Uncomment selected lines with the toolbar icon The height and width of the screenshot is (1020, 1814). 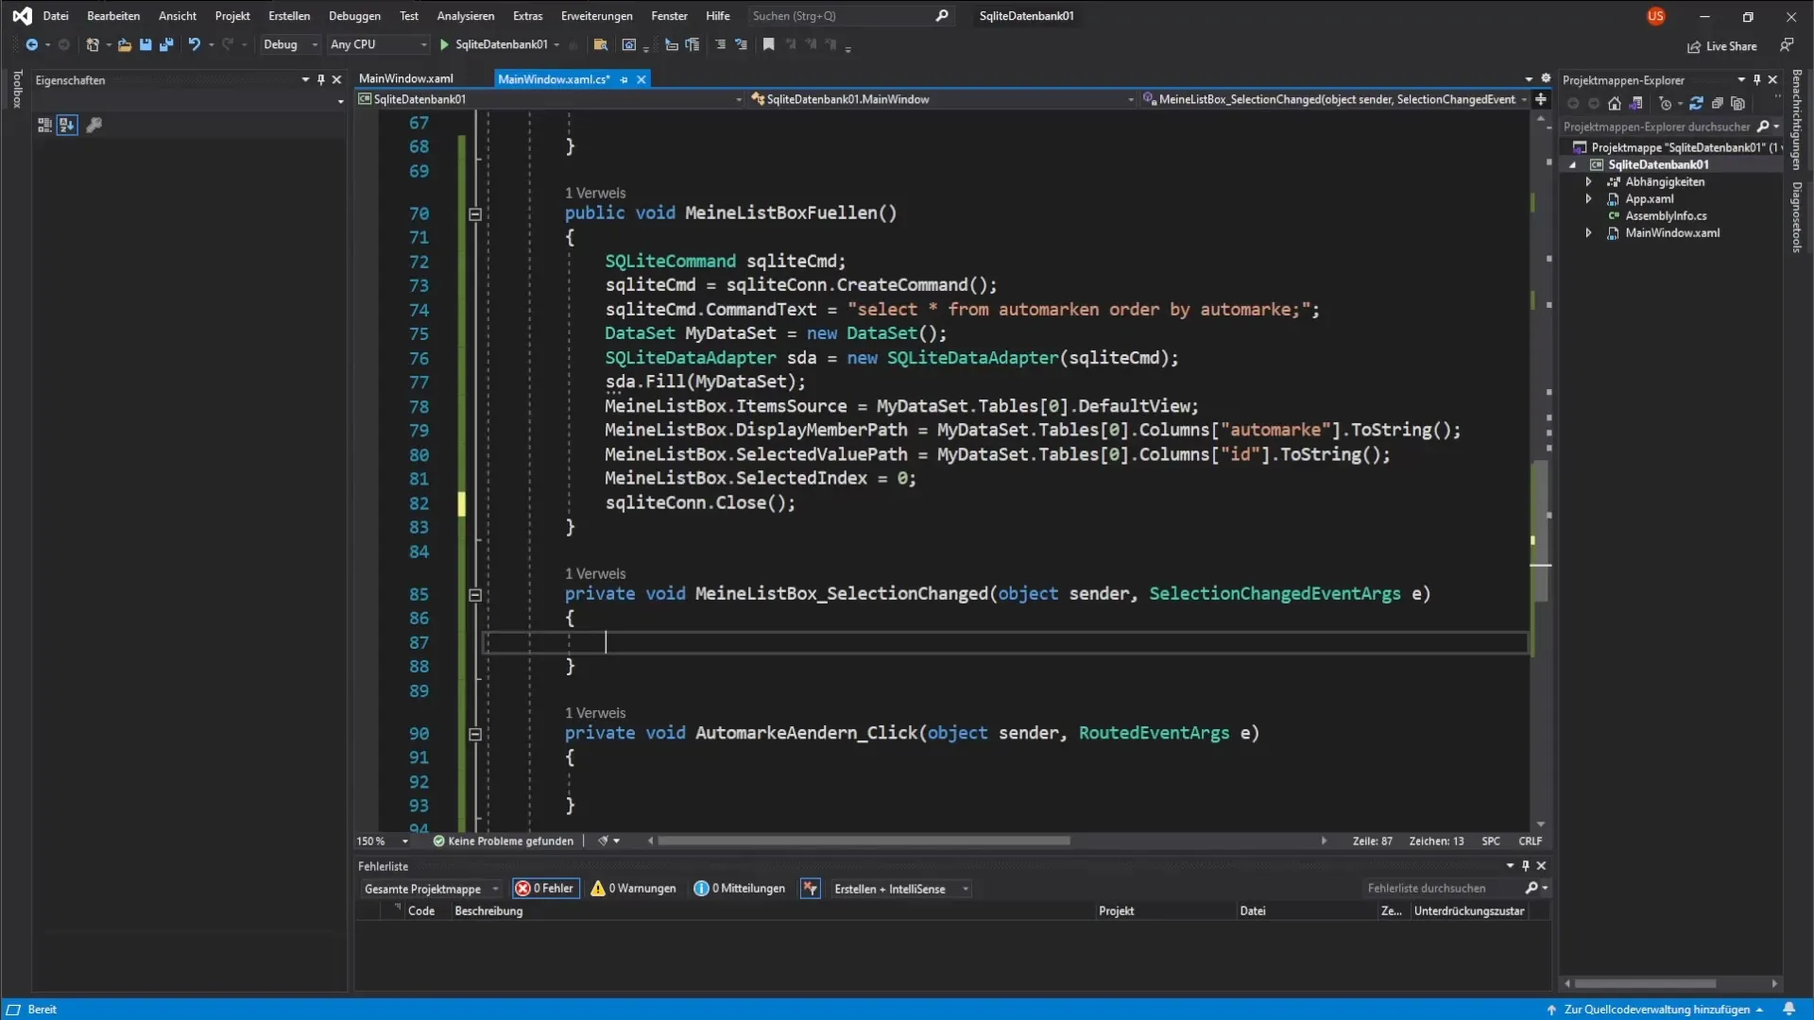click(x=741, y=44)
